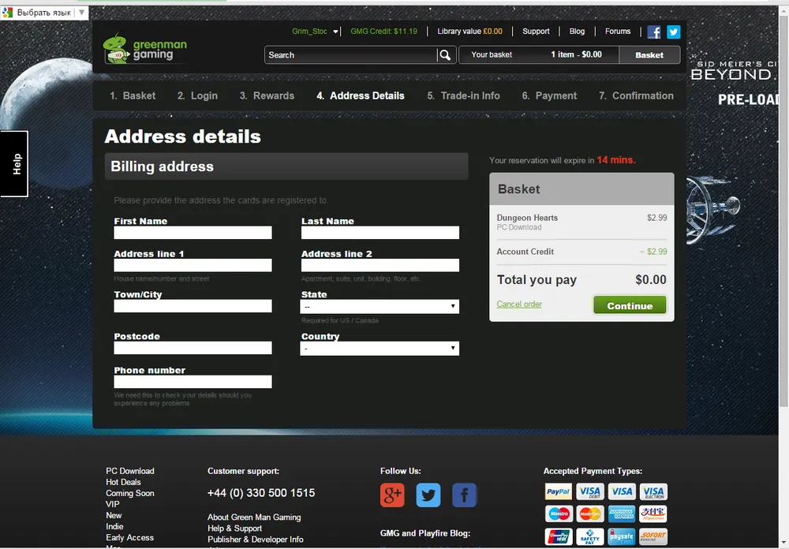Viewport: 789px width, 549px height.
Task: Click the Cancel order link
Action: click(519, 304)
